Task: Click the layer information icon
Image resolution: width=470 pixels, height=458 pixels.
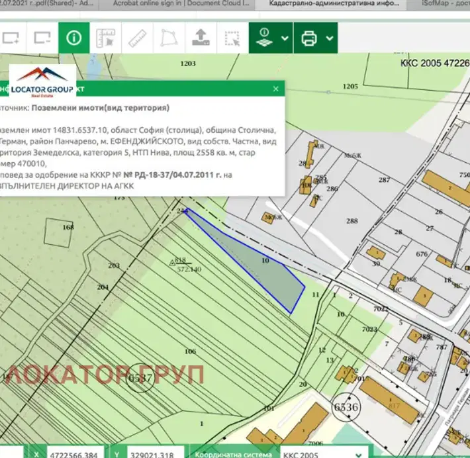Action: click(263, 38)
